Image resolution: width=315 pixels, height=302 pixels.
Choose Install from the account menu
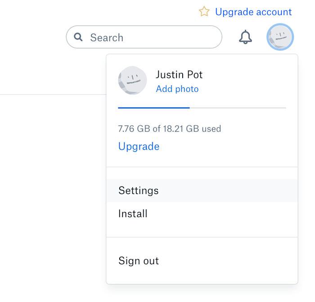202,213
